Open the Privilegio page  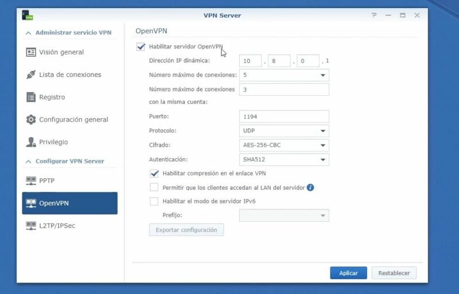[x=69, y=142]
